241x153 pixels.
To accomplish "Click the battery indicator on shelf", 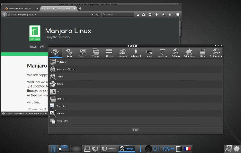I will click(179, 149).
